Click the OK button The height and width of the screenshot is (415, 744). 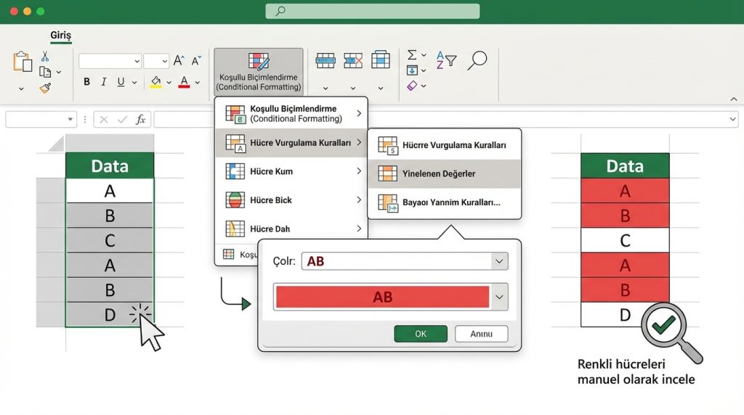point(420,334)
